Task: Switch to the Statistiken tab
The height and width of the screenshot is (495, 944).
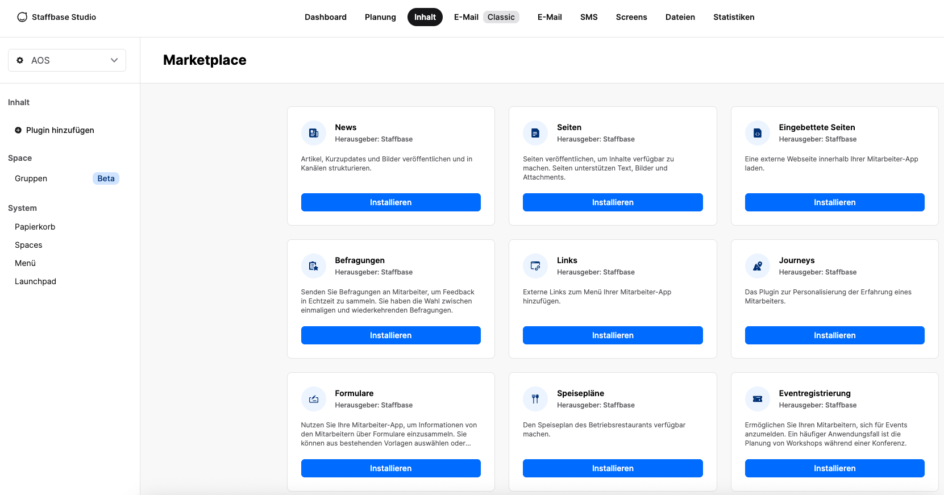Action: click(734, 17)
